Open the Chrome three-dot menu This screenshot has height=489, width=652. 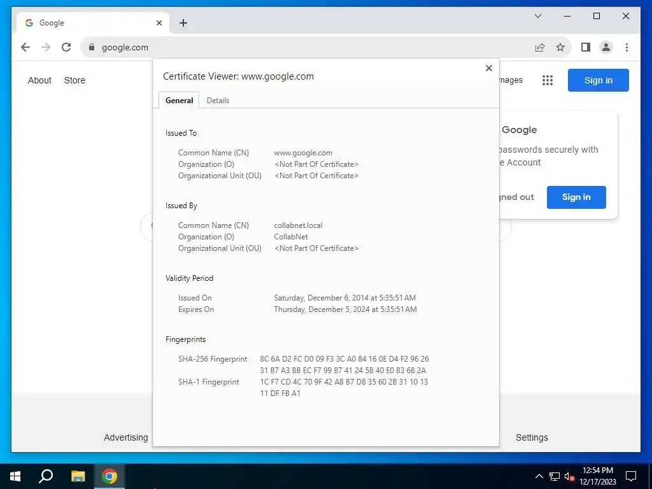[x=627, y=47]
